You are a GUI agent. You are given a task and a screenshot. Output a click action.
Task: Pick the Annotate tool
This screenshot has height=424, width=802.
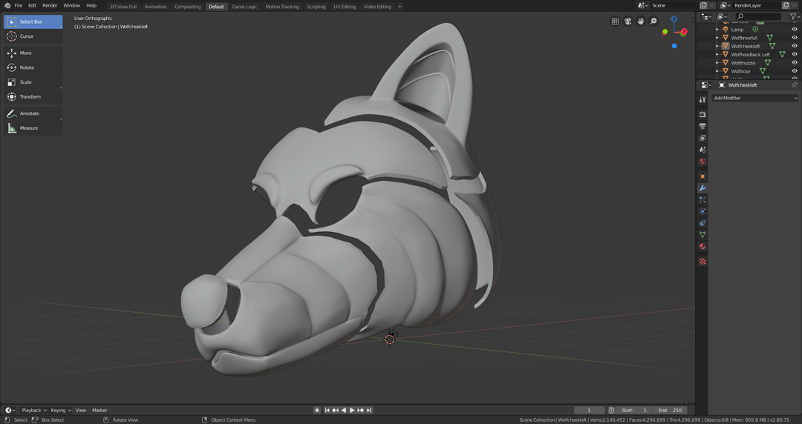point(29,113)
